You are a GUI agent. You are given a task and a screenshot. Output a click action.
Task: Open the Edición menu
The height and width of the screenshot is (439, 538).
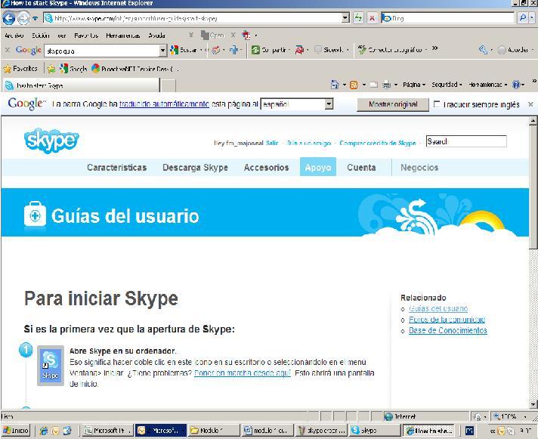(41, 36)
